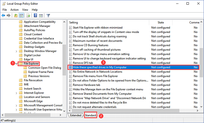Image resolution: width=204 pixels, height=123 pixels.
Task: Click the Filter funnel icon
Action: click(48, 15)
